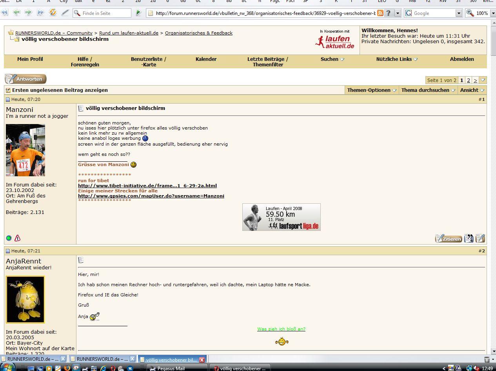
Task: Click the Zitieren quote button
Action: (x=449, y=238)
